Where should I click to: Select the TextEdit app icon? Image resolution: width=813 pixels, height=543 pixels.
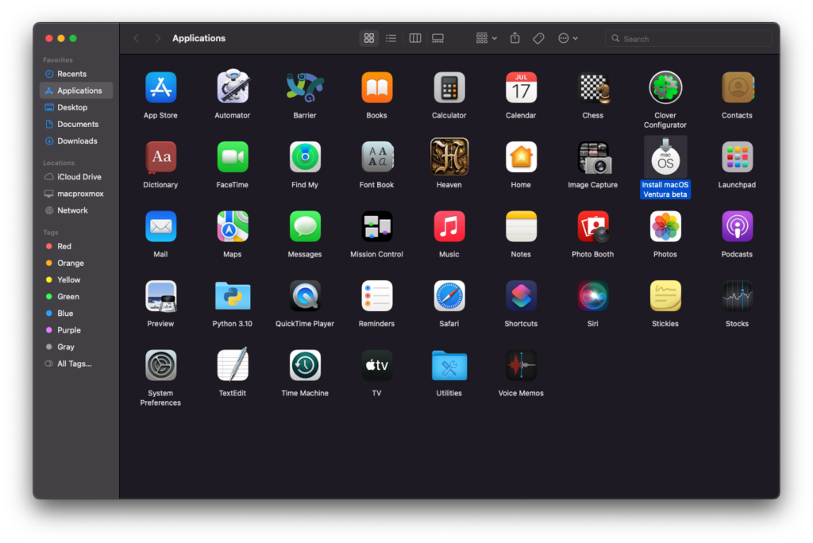coord(233,364)
